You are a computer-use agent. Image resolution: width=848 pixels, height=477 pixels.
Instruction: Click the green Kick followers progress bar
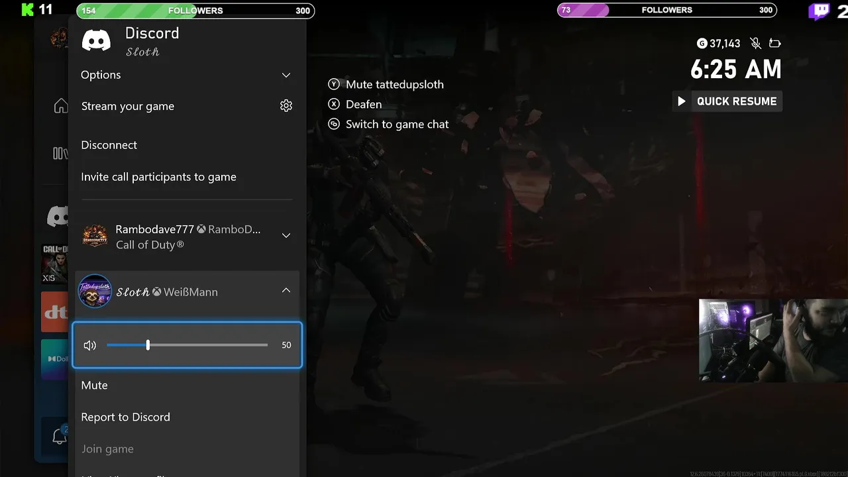[195, 11]
